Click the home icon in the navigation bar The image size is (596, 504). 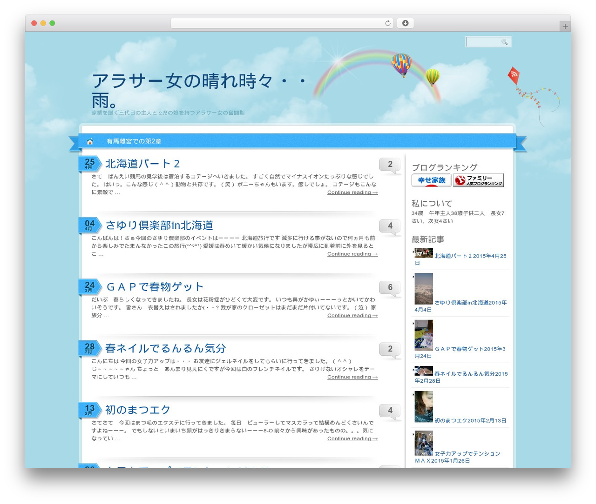coord(90,141)
